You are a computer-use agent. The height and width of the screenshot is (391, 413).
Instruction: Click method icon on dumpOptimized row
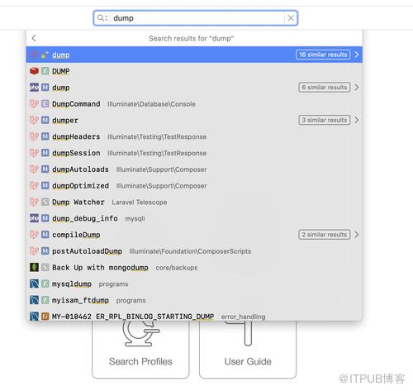[45, 185]
